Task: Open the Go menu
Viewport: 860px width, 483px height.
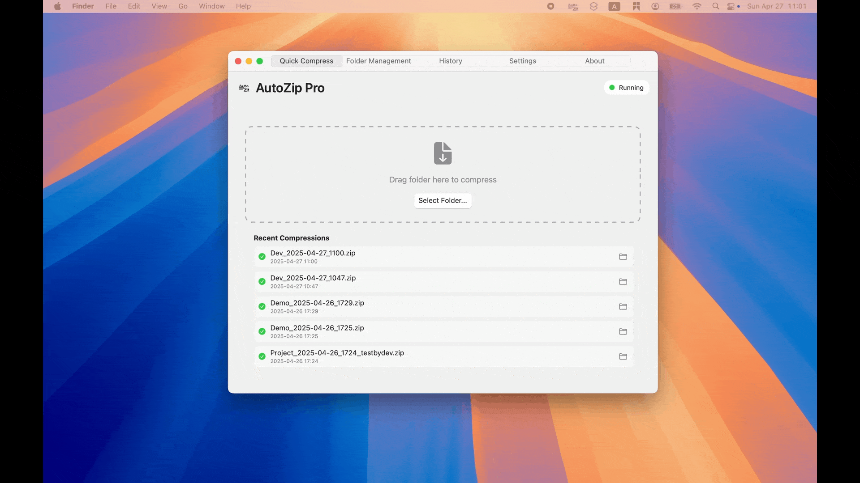Action: click(183, 6)
